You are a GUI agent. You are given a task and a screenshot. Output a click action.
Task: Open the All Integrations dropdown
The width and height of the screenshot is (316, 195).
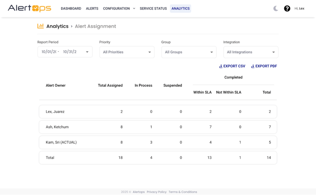tap(250, 52)
